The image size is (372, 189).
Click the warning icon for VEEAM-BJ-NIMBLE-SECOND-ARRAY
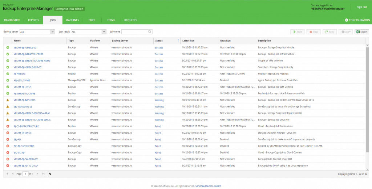pyautogui.click(x=8, y=113)
